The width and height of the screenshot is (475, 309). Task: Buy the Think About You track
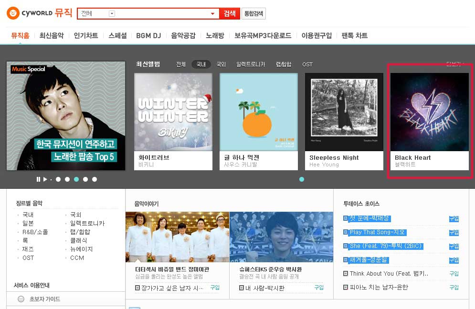[x=454, y=274]
